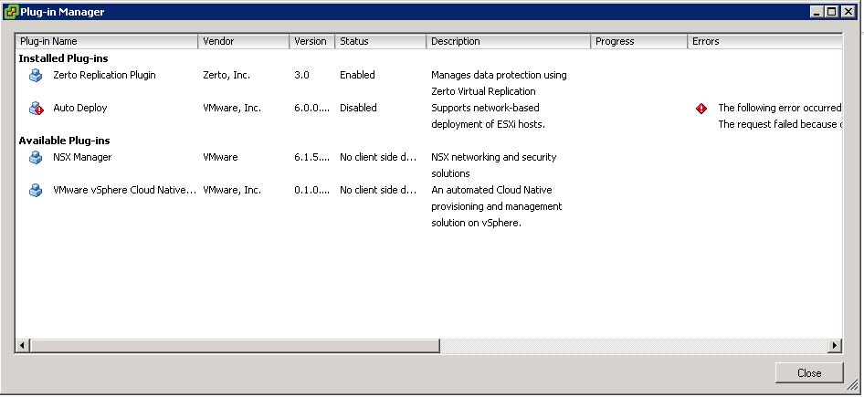This screenshot has width=864, height=397.
Task: Click the 'The request failed because' text
Action: pos(780,124)
